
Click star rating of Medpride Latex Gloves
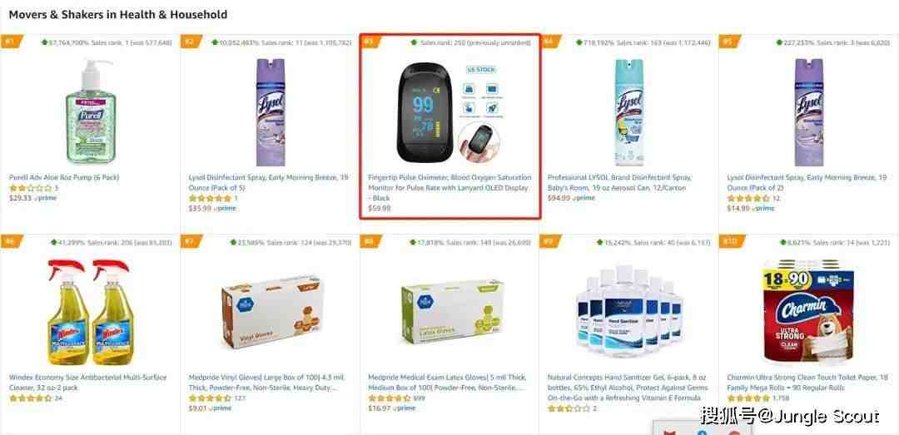pos(390,398)
